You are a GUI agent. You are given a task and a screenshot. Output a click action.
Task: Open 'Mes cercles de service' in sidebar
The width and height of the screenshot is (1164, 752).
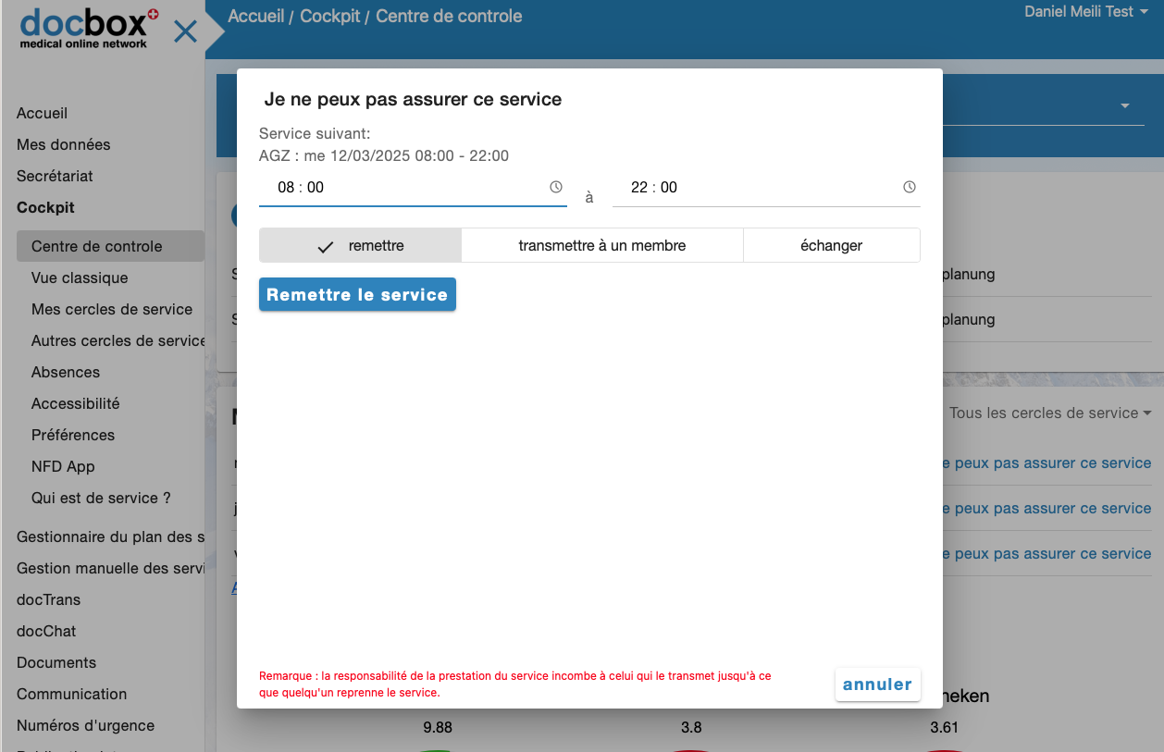(112, 309)
